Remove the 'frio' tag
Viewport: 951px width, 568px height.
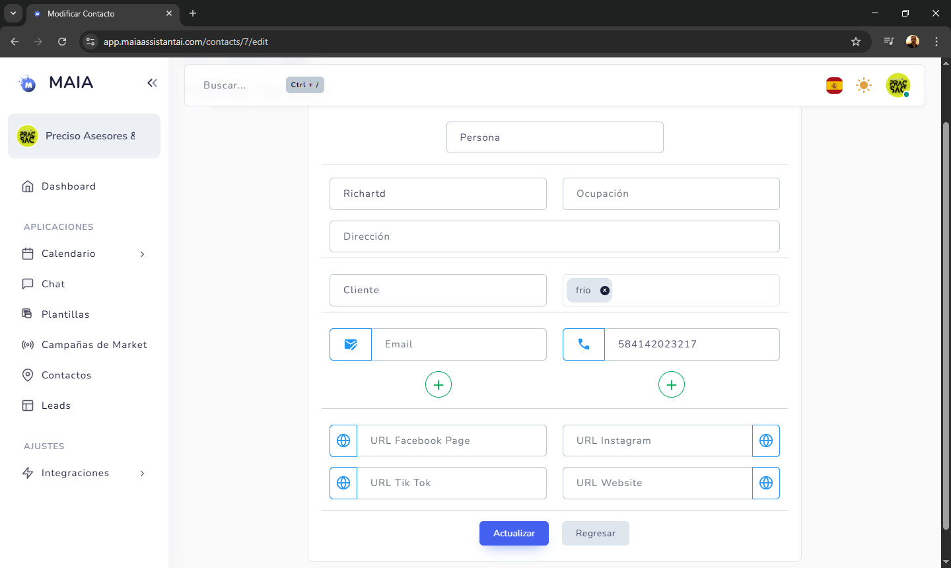(605, 291)
